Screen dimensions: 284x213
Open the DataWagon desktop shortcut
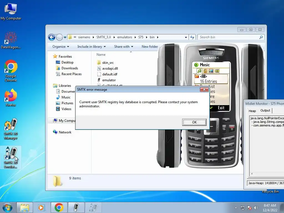tap(11, 40)
